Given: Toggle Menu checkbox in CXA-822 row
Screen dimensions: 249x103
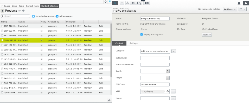Looking at the screenshot, I should coord(41,26).
